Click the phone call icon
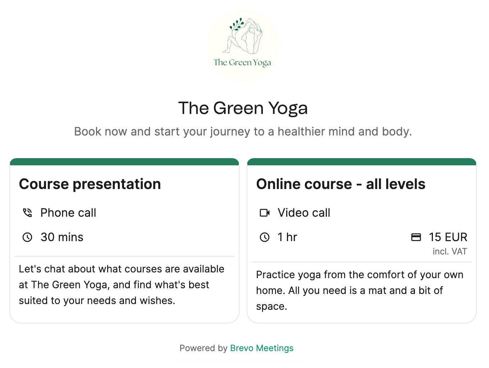489x368 pixels. coord(27,213)
